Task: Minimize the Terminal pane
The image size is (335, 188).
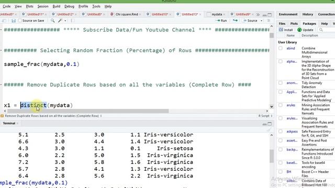Action: 264,124
